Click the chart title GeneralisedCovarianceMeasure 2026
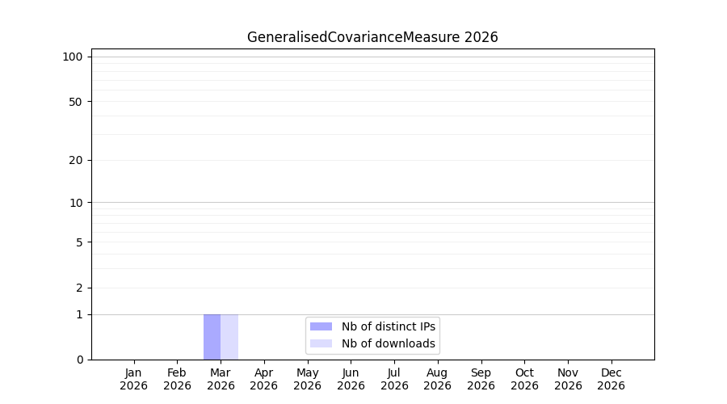This screenshot has width=727, height=404. click(x=372, y=37)
